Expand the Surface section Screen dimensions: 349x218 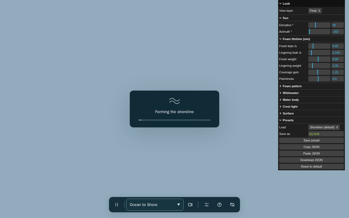click(311, 113)
